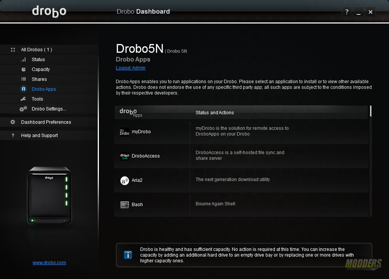The image size is (389, 279).
Task: Click the apps list scrollbar thumb
Action: pos(371,111)
